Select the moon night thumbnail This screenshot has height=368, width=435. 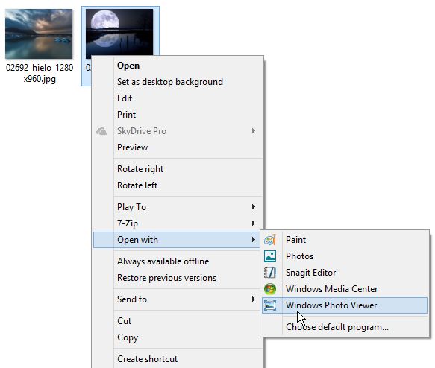pyautogui.click(x=119, y=32)
